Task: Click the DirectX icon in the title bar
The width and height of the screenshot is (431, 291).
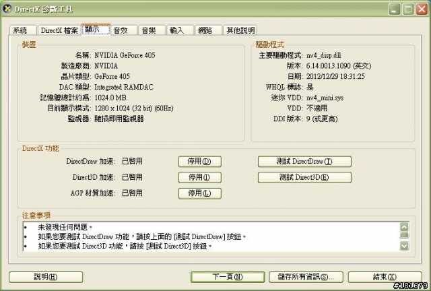Action: (7, 9)
